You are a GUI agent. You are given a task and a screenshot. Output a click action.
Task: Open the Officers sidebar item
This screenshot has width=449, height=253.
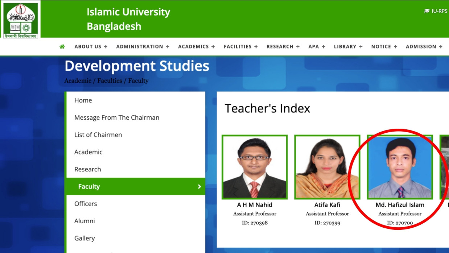pyautogui.click(x=136, y=204)
